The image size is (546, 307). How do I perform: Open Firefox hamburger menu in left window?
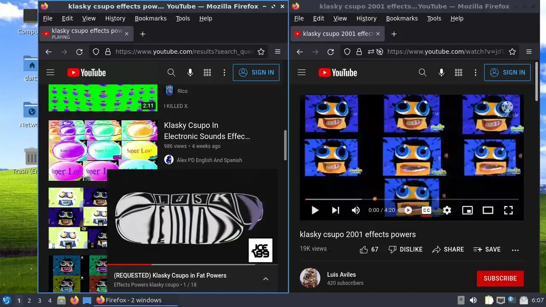[x=278, y=52]
